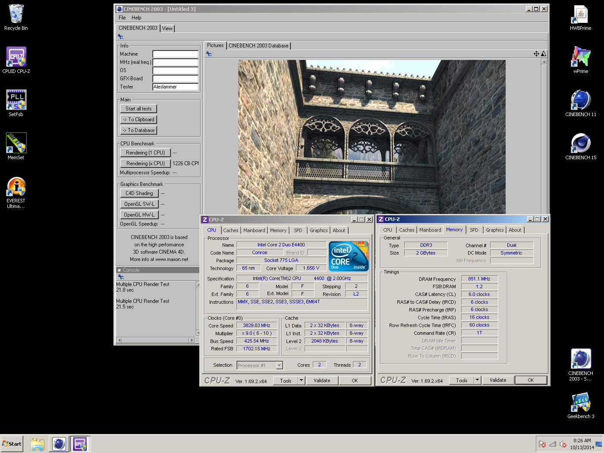Click OK in right CPU-Z Memory window
Viewport: 604px width, 453px height.
click(x=531, y=380)
